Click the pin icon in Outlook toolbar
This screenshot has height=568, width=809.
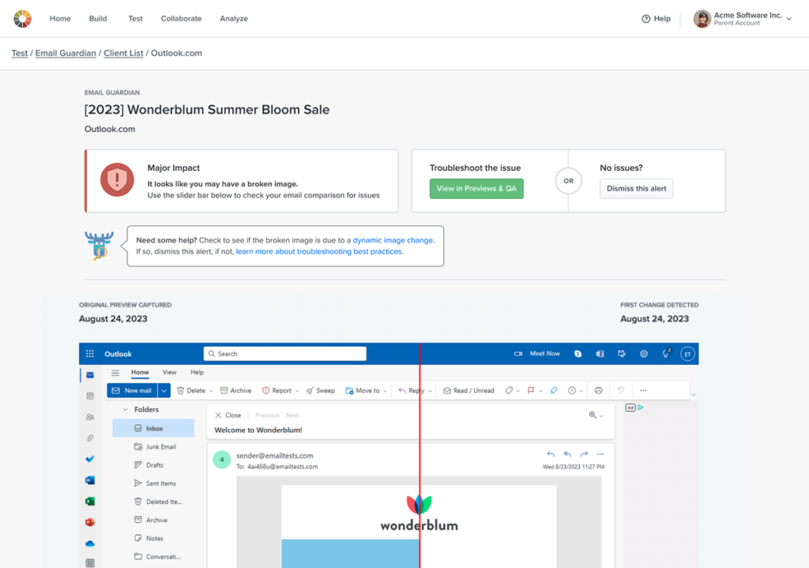point(554,390)
